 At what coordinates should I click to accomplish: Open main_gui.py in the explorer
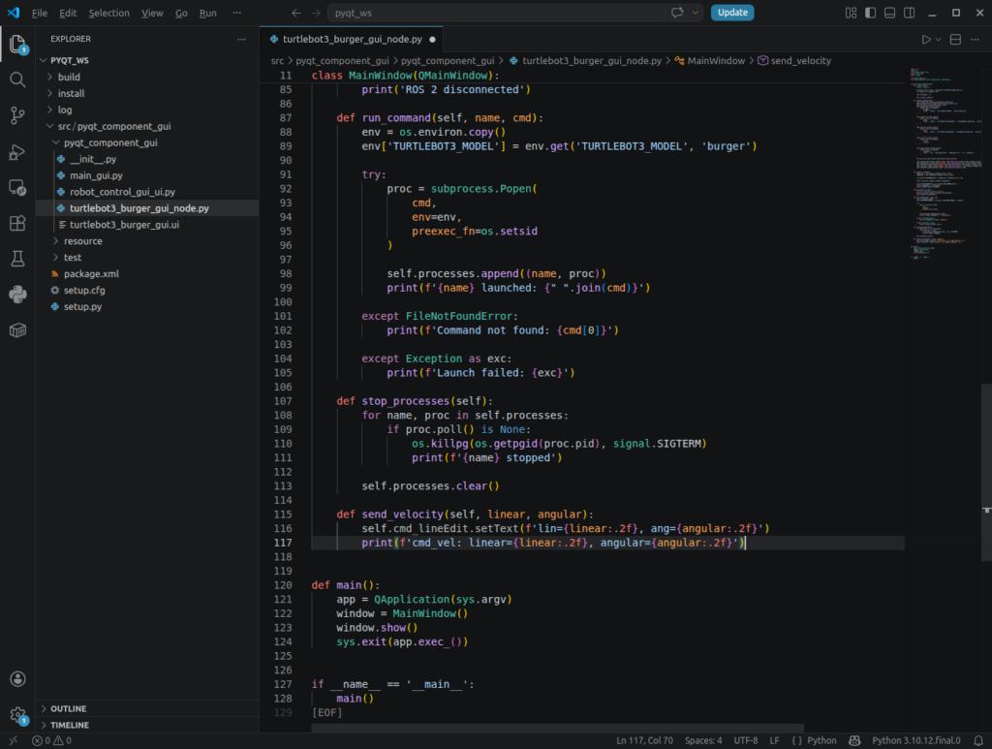(96, 175)
